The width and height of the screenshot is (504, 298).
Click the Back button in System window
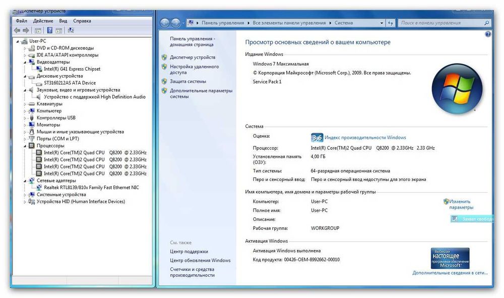165,23
